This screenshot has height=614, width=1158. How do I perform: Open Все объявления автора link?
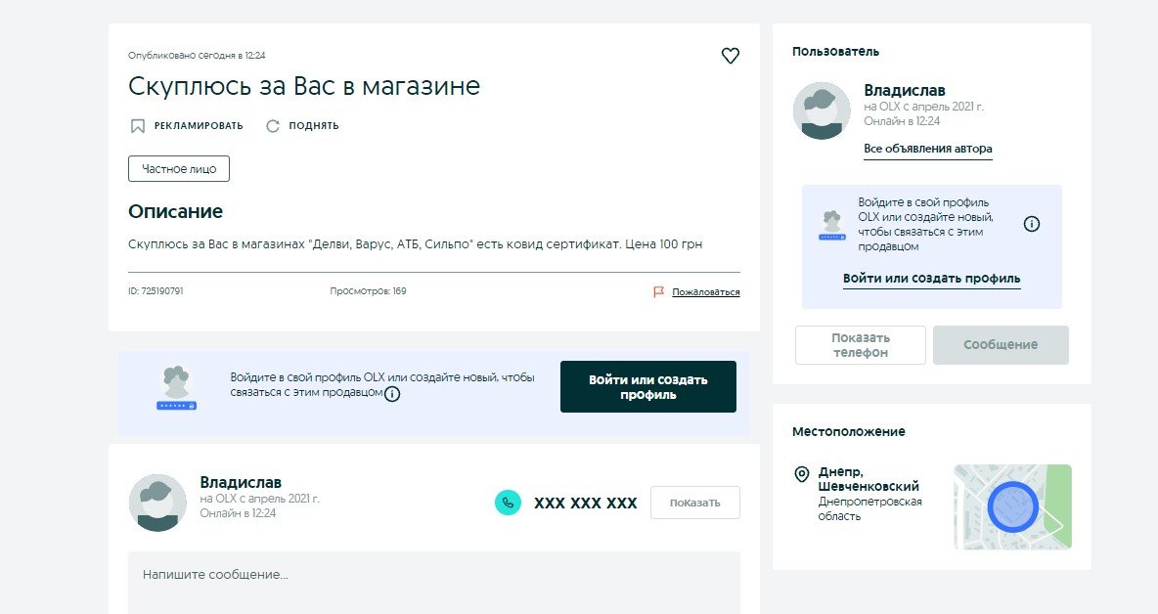927,150
